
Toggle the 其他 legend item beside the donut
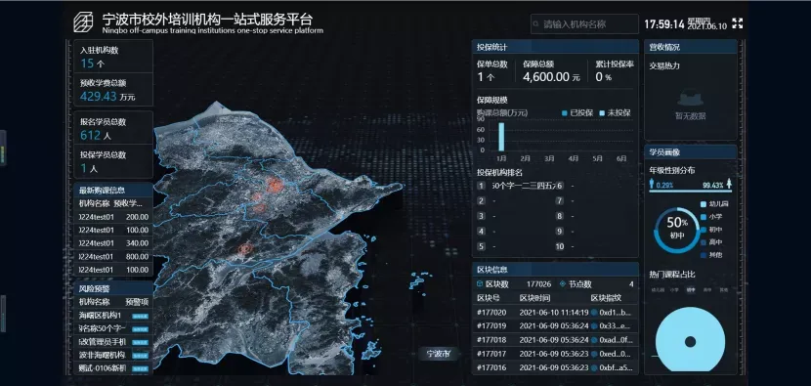tap(711, 255)
